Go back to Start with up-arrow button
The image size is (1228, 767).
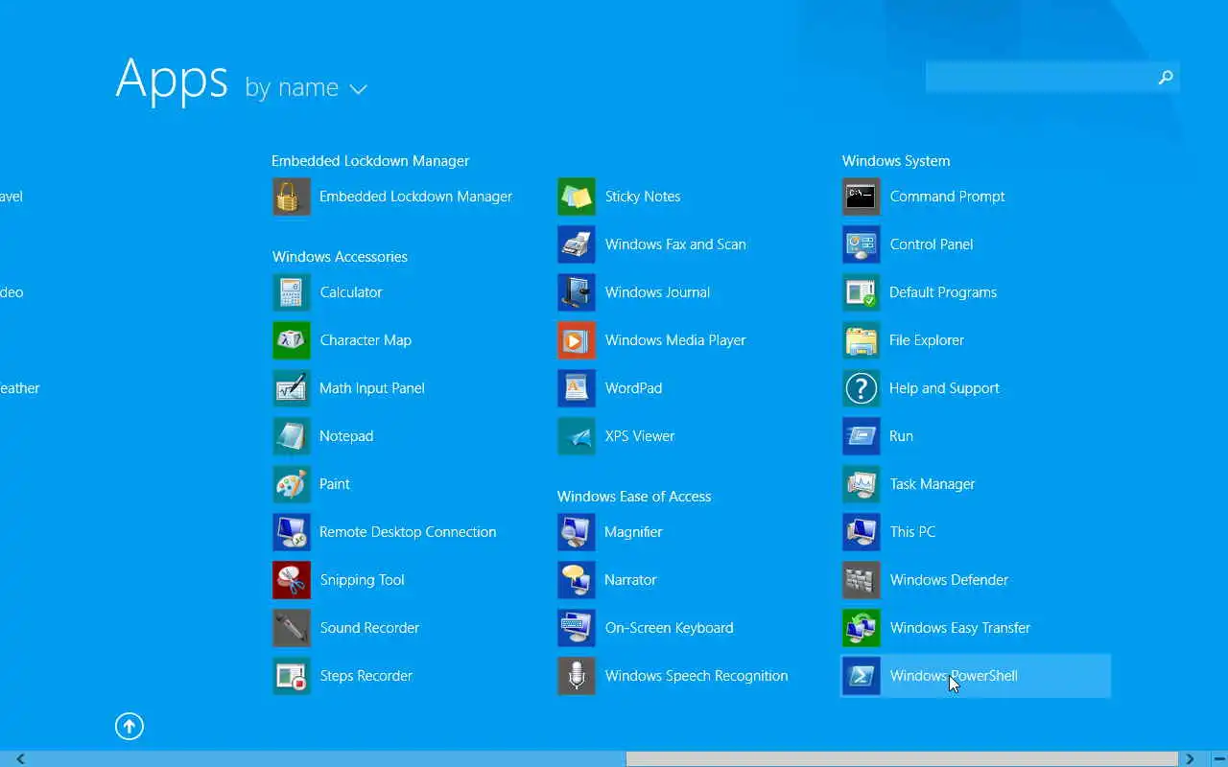tap(130, 726)
